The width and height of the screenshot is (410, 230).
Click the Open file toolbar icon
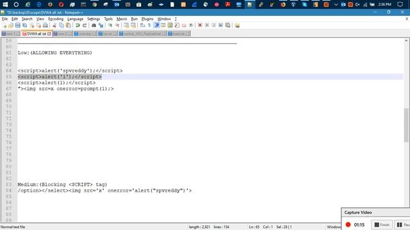point(11,26)
